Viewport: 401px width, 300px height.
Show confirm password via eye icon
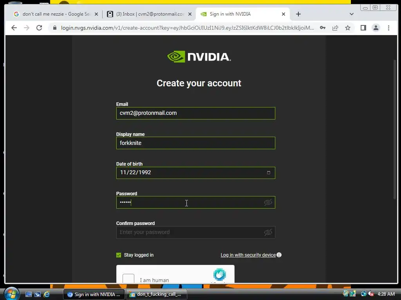click(x=268, y=232)
